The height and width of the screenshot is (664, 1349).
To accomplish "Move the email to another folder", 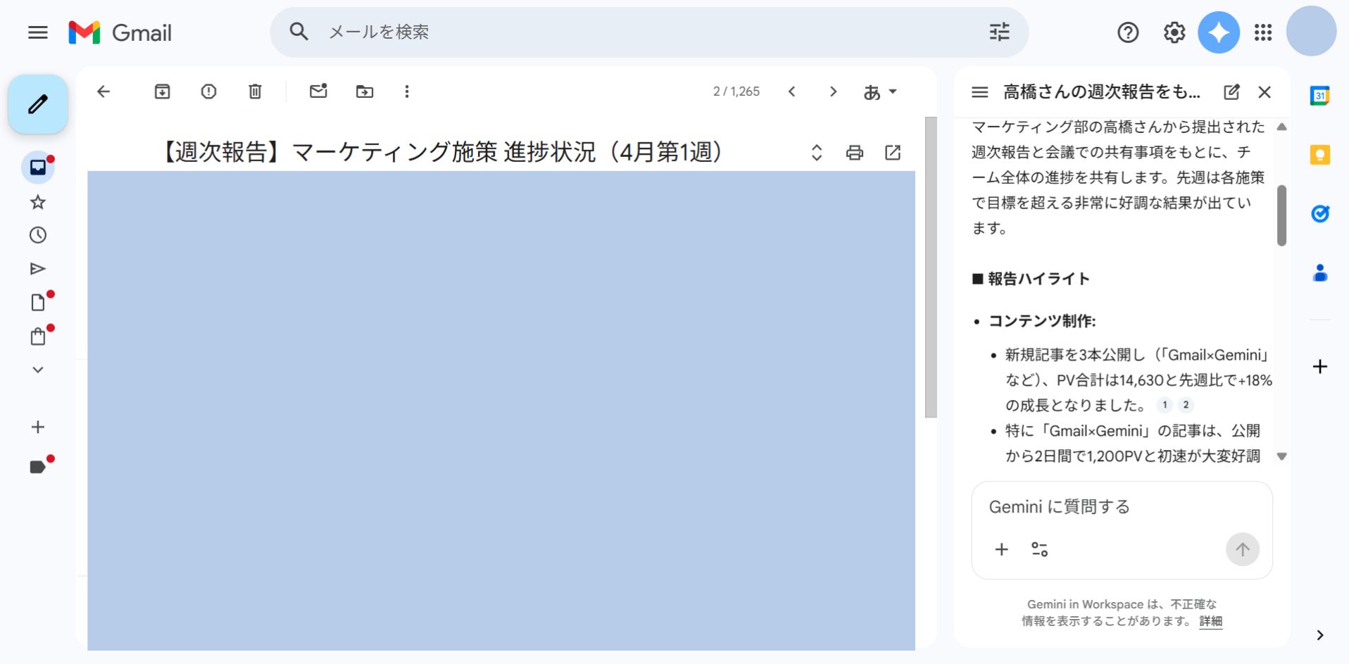I will [365, 92].
